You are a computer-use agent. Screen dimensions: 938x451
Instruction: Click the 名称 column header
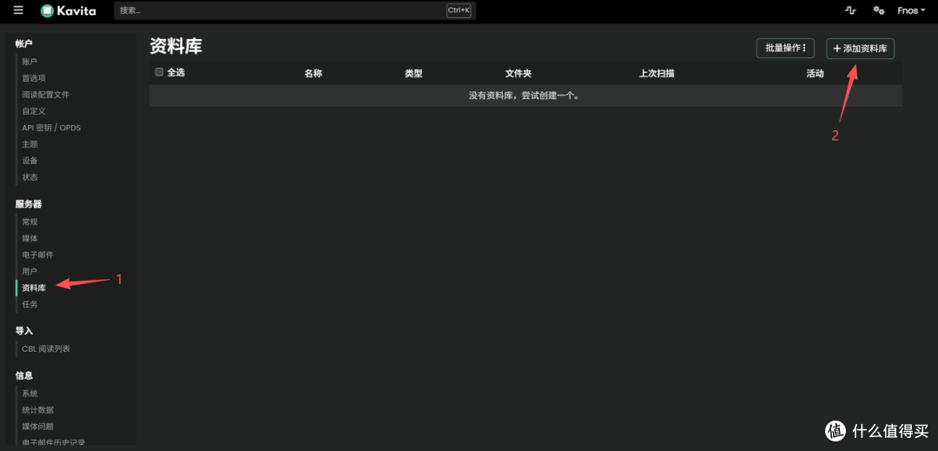(x=314, y=74)
